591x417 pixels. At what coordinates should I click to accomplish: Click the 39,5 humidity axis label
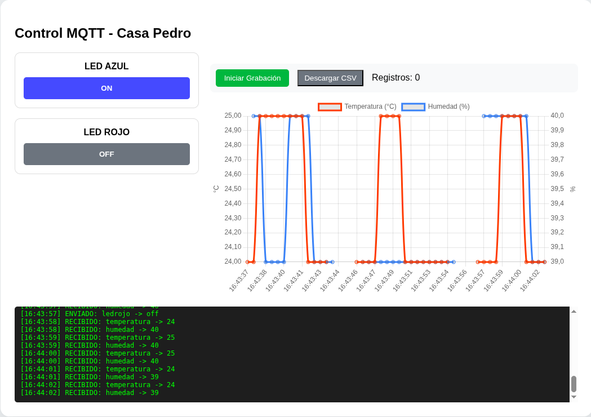[557, 189]
